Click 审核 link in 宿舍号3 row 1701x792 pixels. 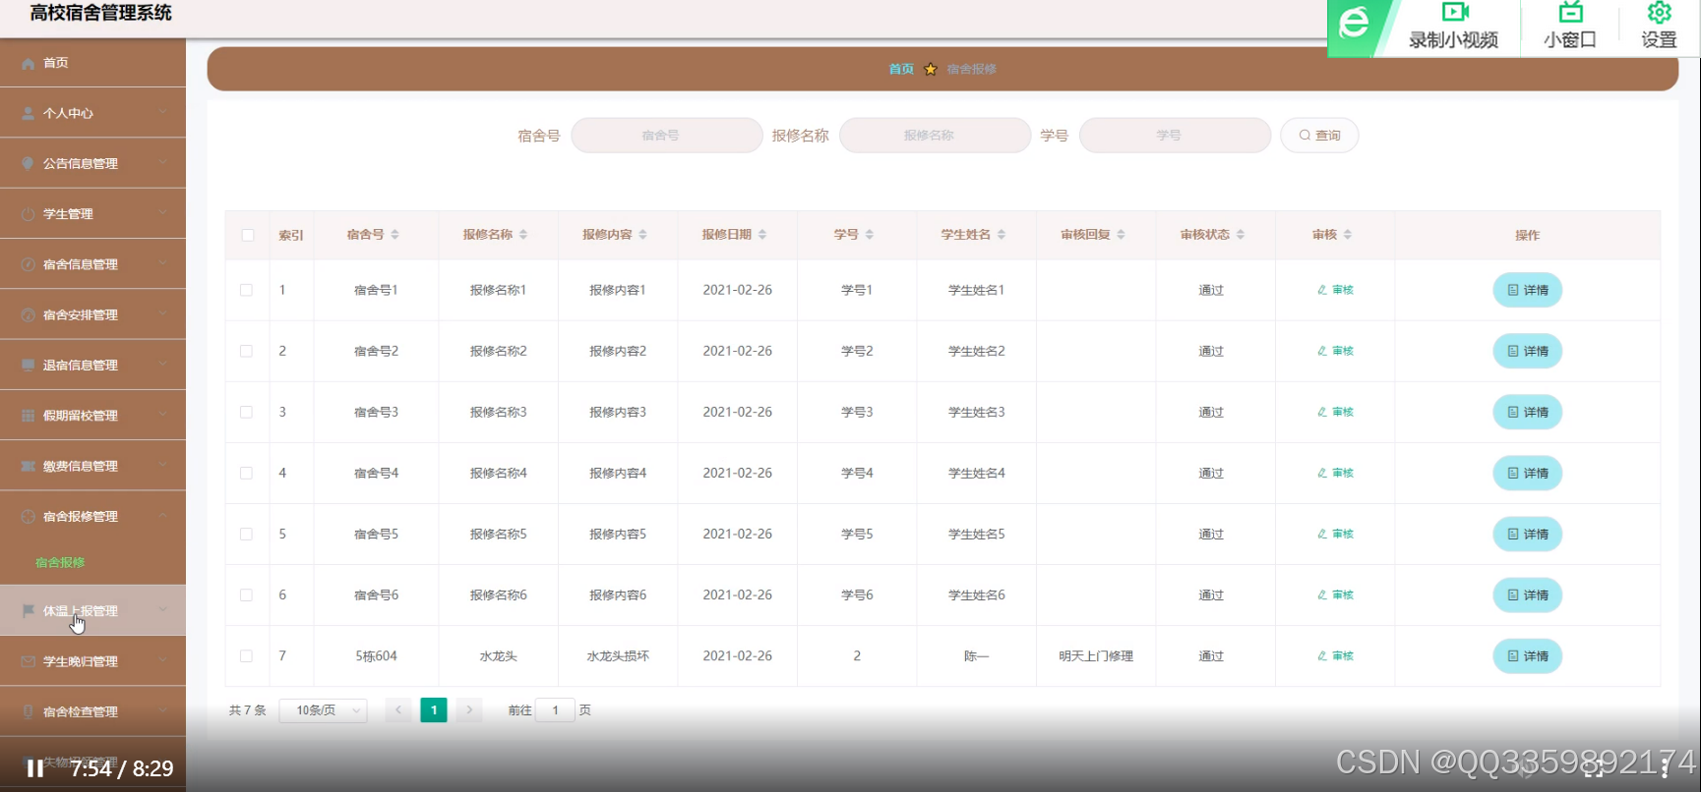1335,412
